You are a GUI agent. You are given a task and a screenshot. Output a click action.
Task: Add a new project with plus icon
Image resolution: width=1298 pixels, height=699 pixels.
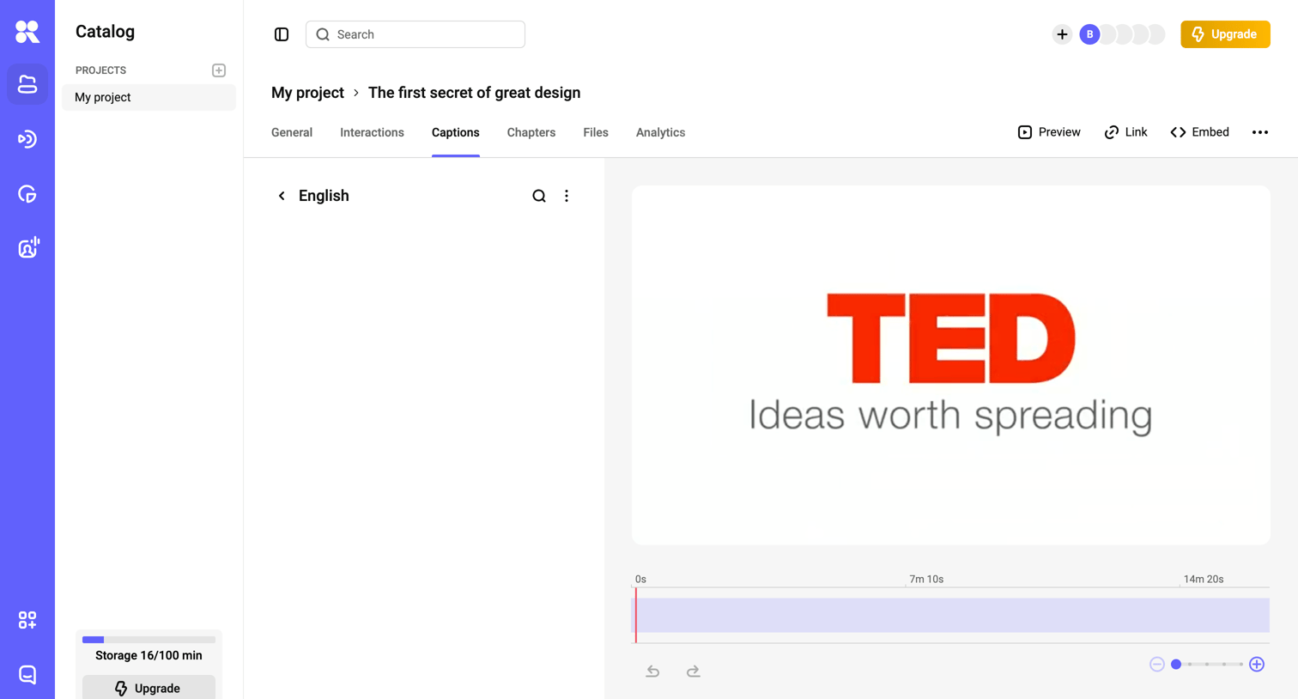(219, 70)
